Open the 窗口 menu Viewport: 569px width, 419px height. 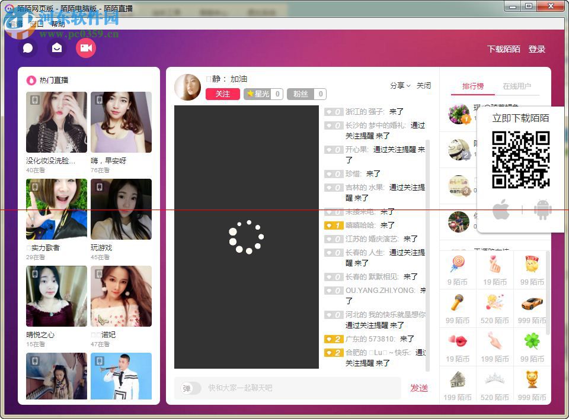37,24
